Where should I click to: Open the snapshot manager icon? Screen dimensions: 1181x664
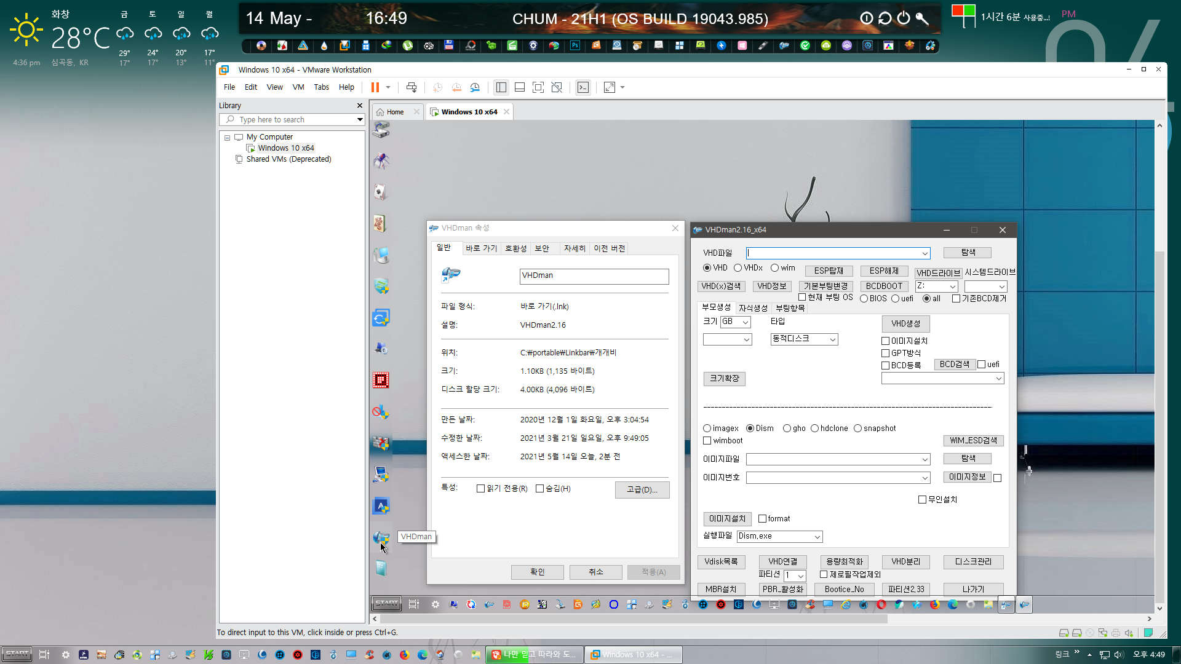point(475,87)
